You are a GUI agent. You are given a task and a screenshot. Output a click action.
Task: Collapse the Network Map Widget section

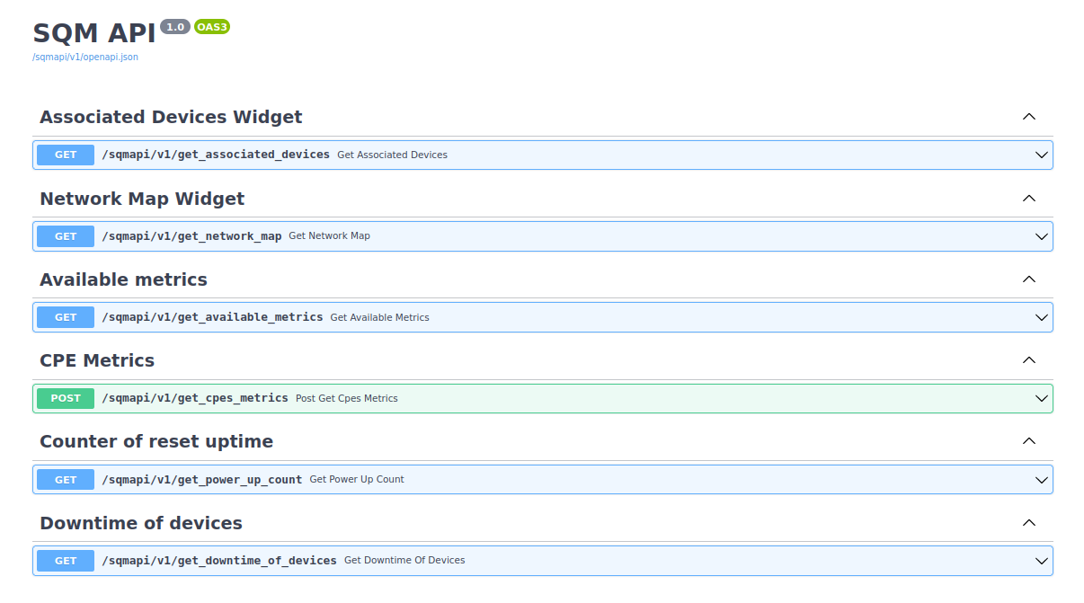point(1029,199)
